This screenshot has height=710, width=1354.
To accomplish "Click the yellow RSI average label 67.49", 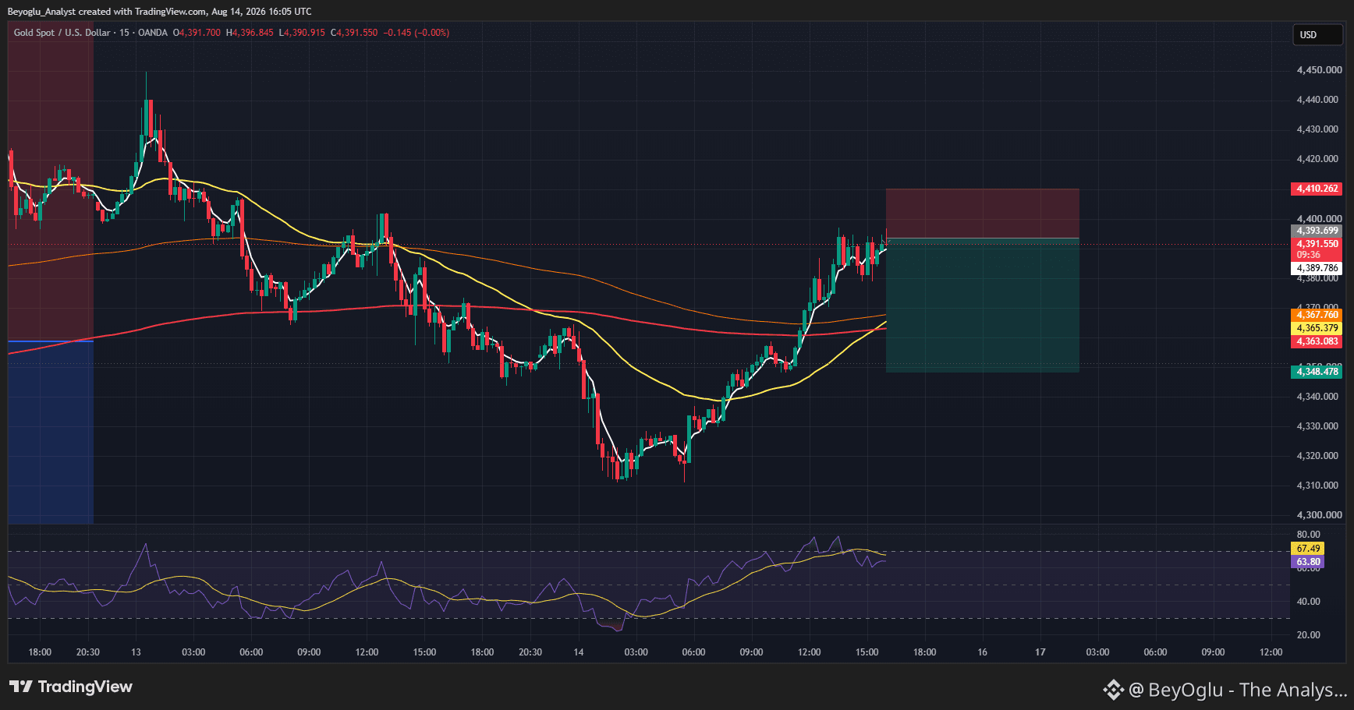I will pyautogui.click(x=1308, y=549).
